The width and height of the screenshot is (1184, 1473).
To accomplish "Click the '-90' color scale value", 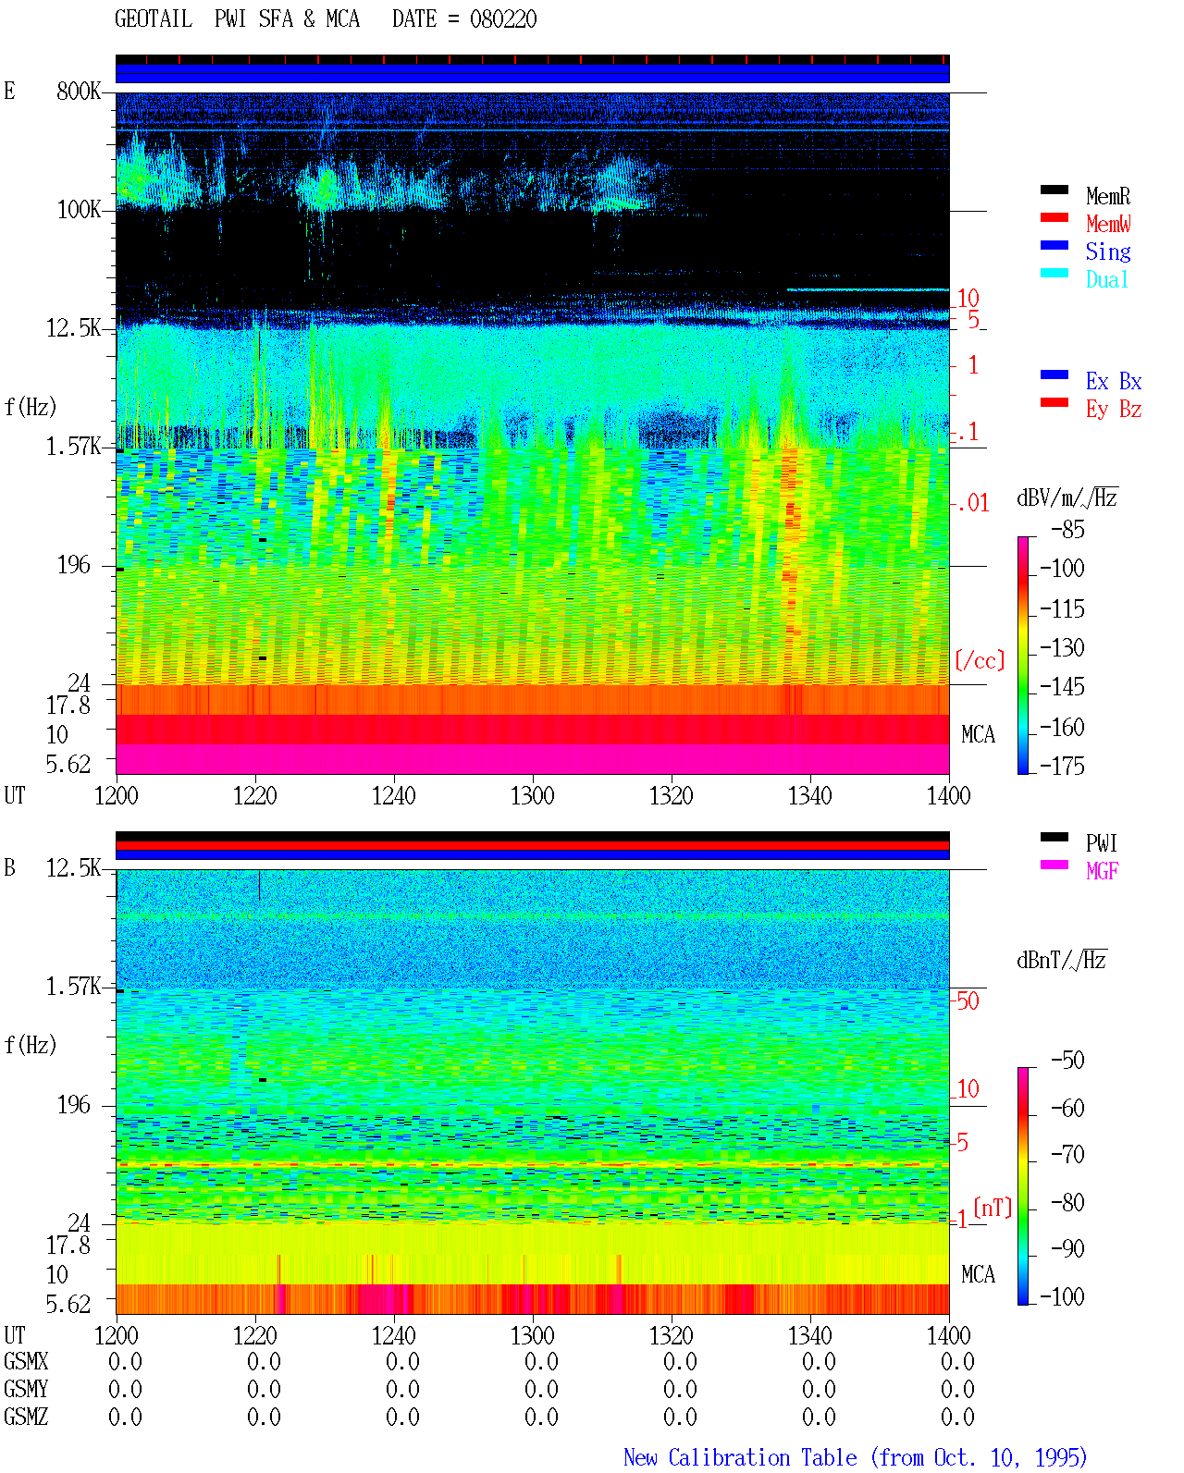I will pos(1067,1248).
